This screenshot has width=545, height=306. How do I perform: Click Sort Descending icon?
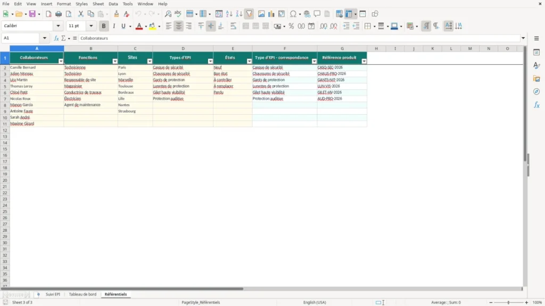click(x=239, y=14)
